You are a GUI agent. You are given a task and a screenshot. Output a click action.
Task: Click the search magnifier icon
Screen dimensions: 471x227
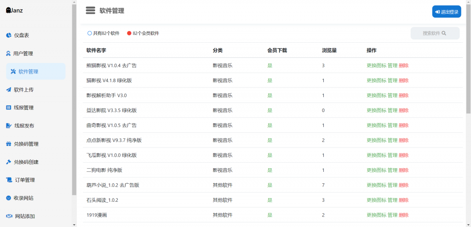[x=444, y=34]
